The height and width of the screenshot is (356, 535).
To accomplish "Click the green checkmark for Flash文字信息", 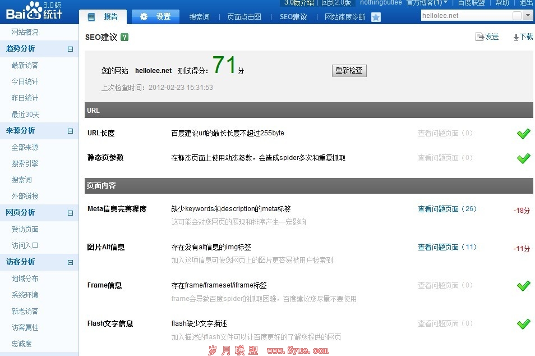I will click(x=523, y=324).
